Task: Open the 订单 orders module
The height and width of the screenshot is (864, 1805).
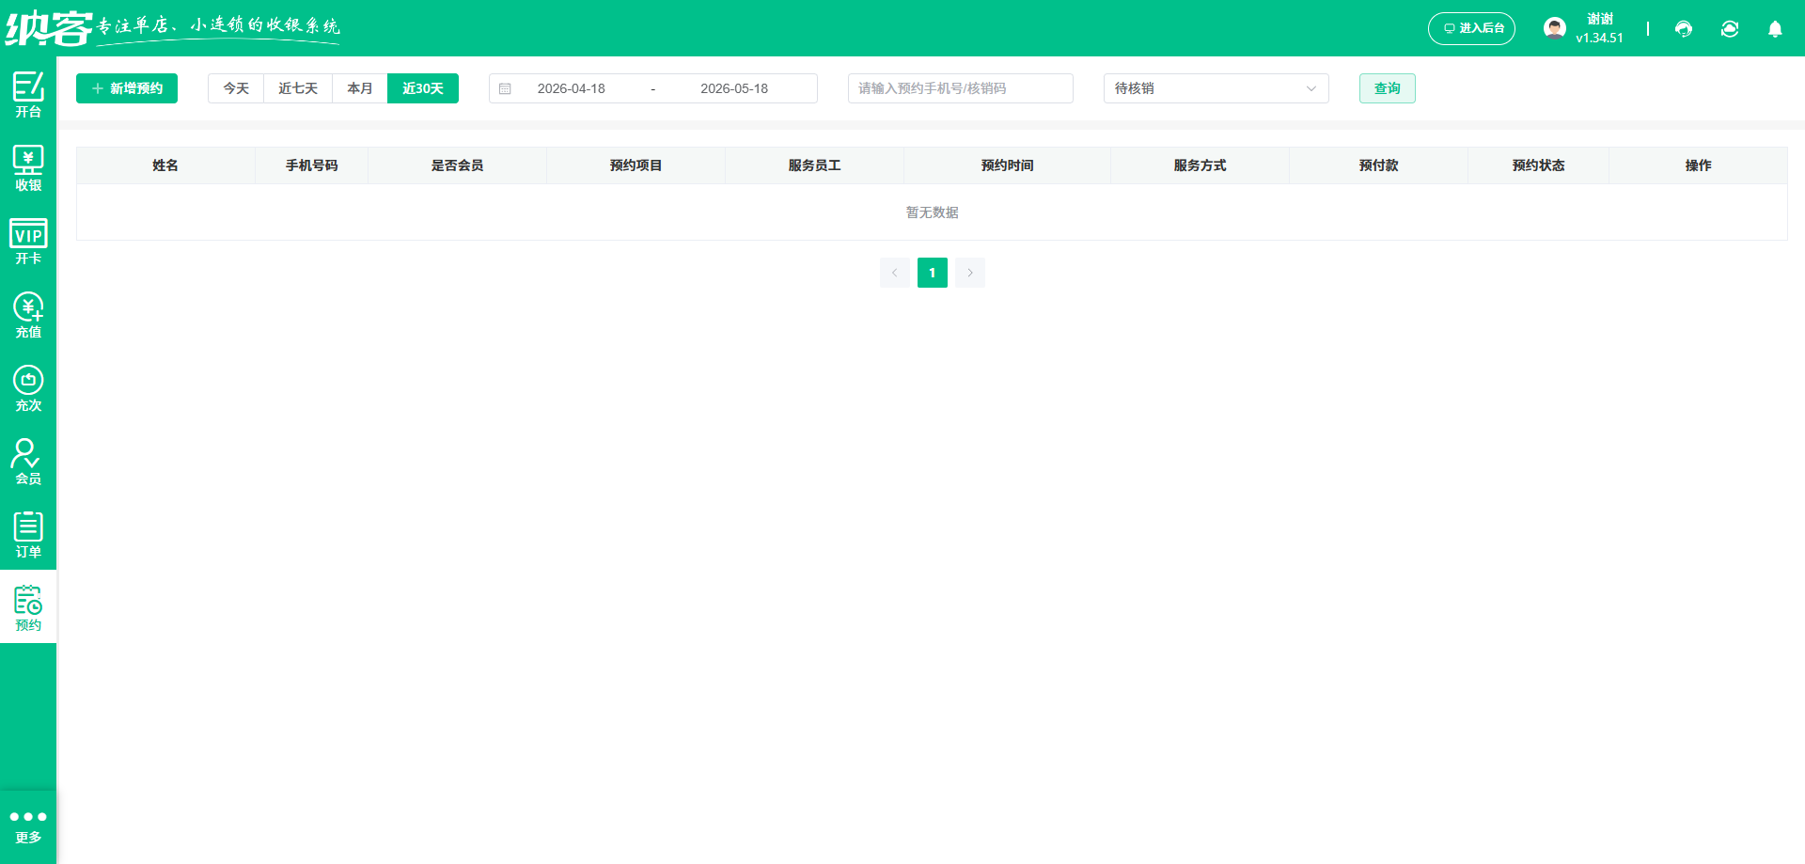Action: tap(28, 533)
